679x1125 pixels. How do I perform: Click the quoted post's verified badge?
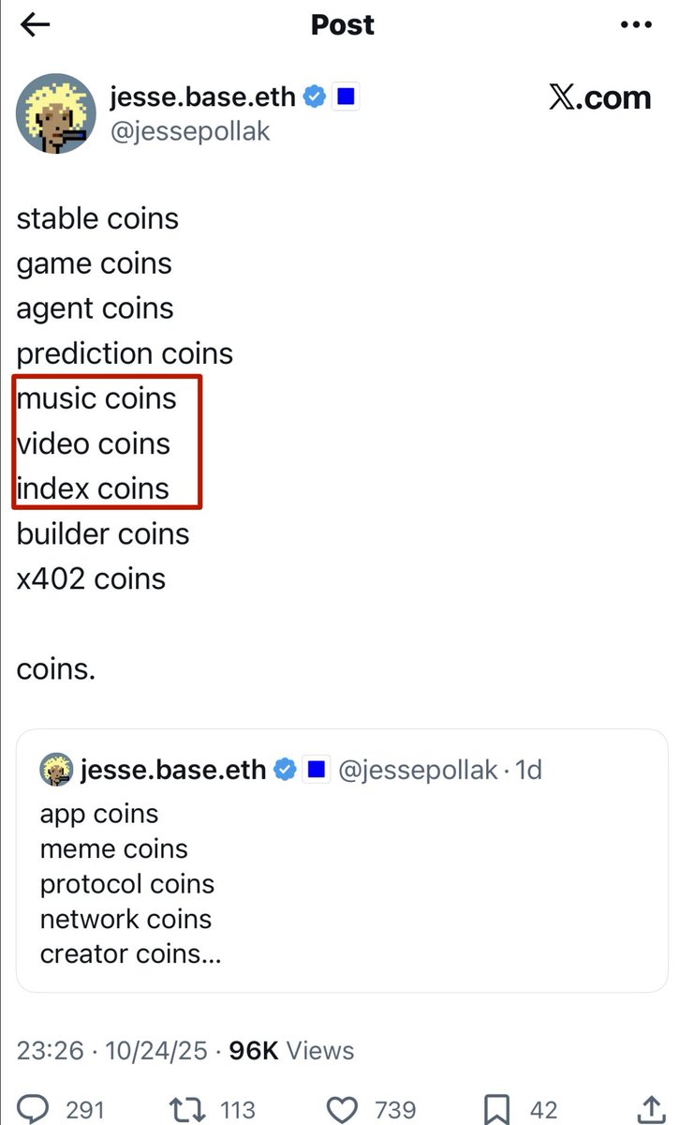click(x=285, y=770)
